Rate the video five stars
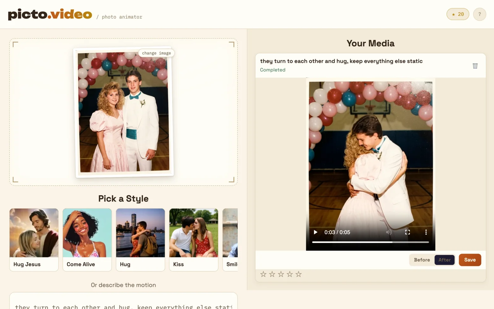 [299, 274]
